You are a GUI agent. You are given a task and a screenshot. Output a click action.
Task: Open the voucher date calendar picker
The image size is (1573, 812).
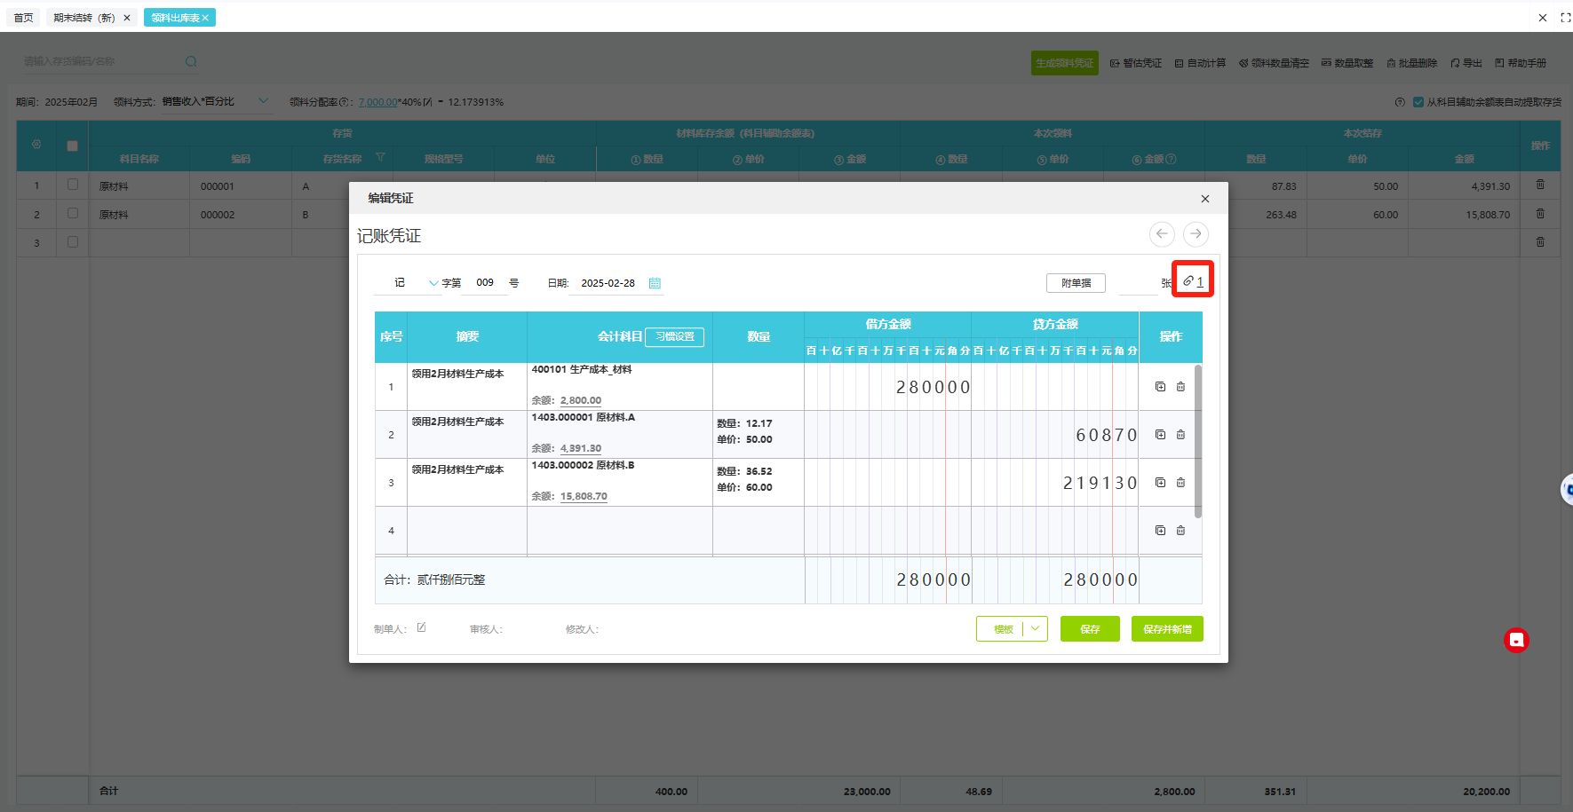click(655, 283)
